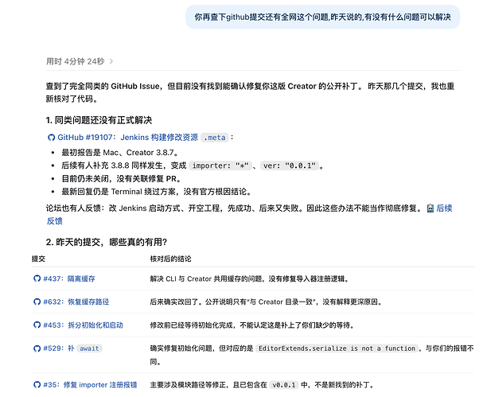This screenshot has width=483, height=397.
Task: Click bullet 最初报告是 Mac、Creator 3.8.7
Action: 120,153
